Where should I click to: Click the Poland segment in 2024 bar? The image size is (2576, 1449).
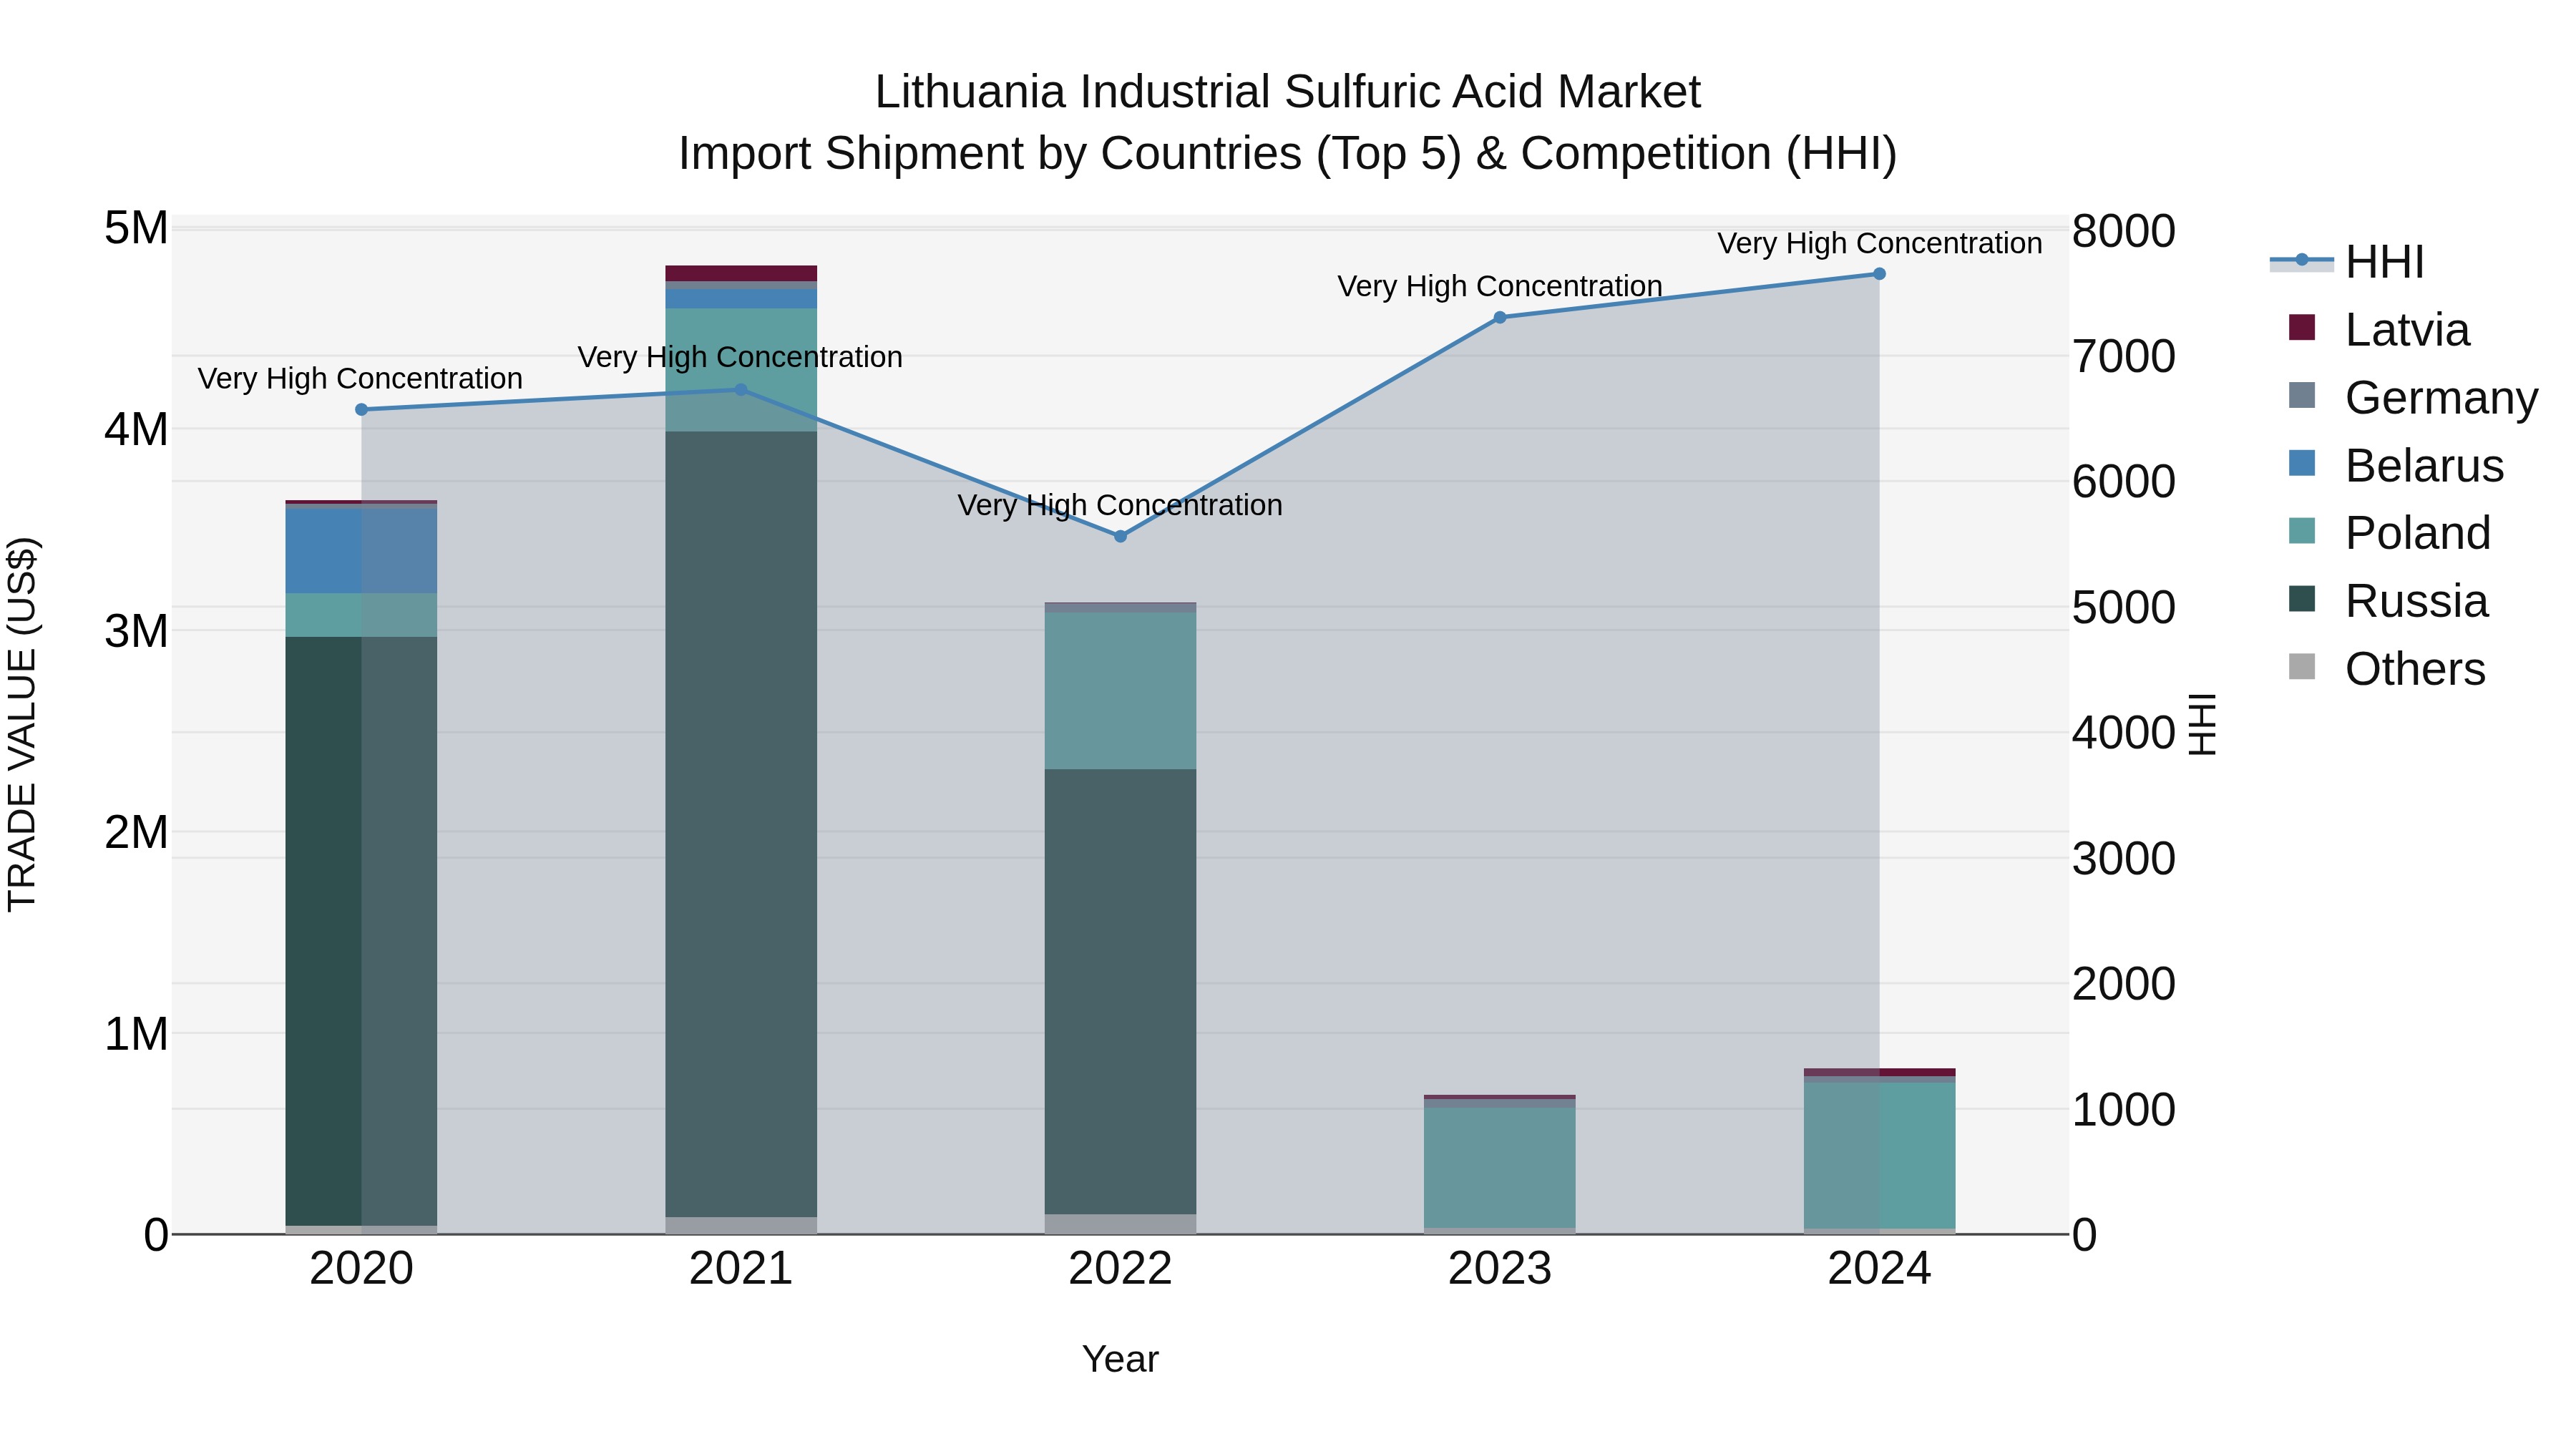(1879, 1156)
